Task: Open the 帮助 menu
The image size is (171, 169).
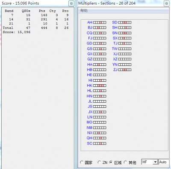Action: tap(84, 11)
